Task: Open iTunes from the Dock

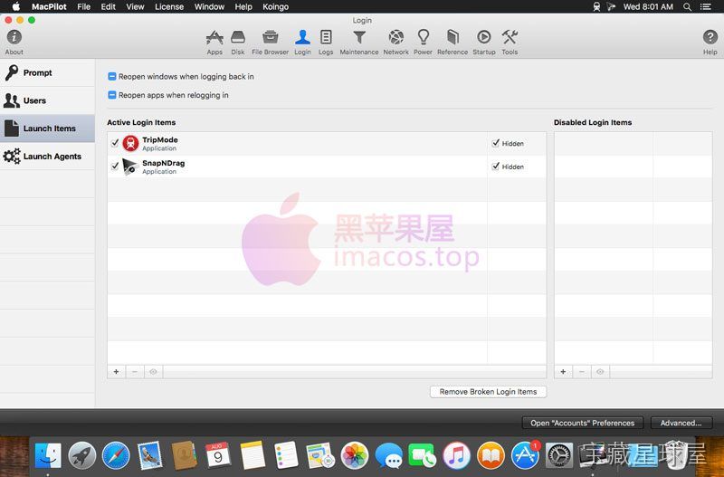Action: click(457, 455)
